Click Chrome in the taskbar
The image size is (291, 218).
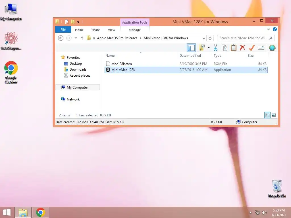pos(41,212)
